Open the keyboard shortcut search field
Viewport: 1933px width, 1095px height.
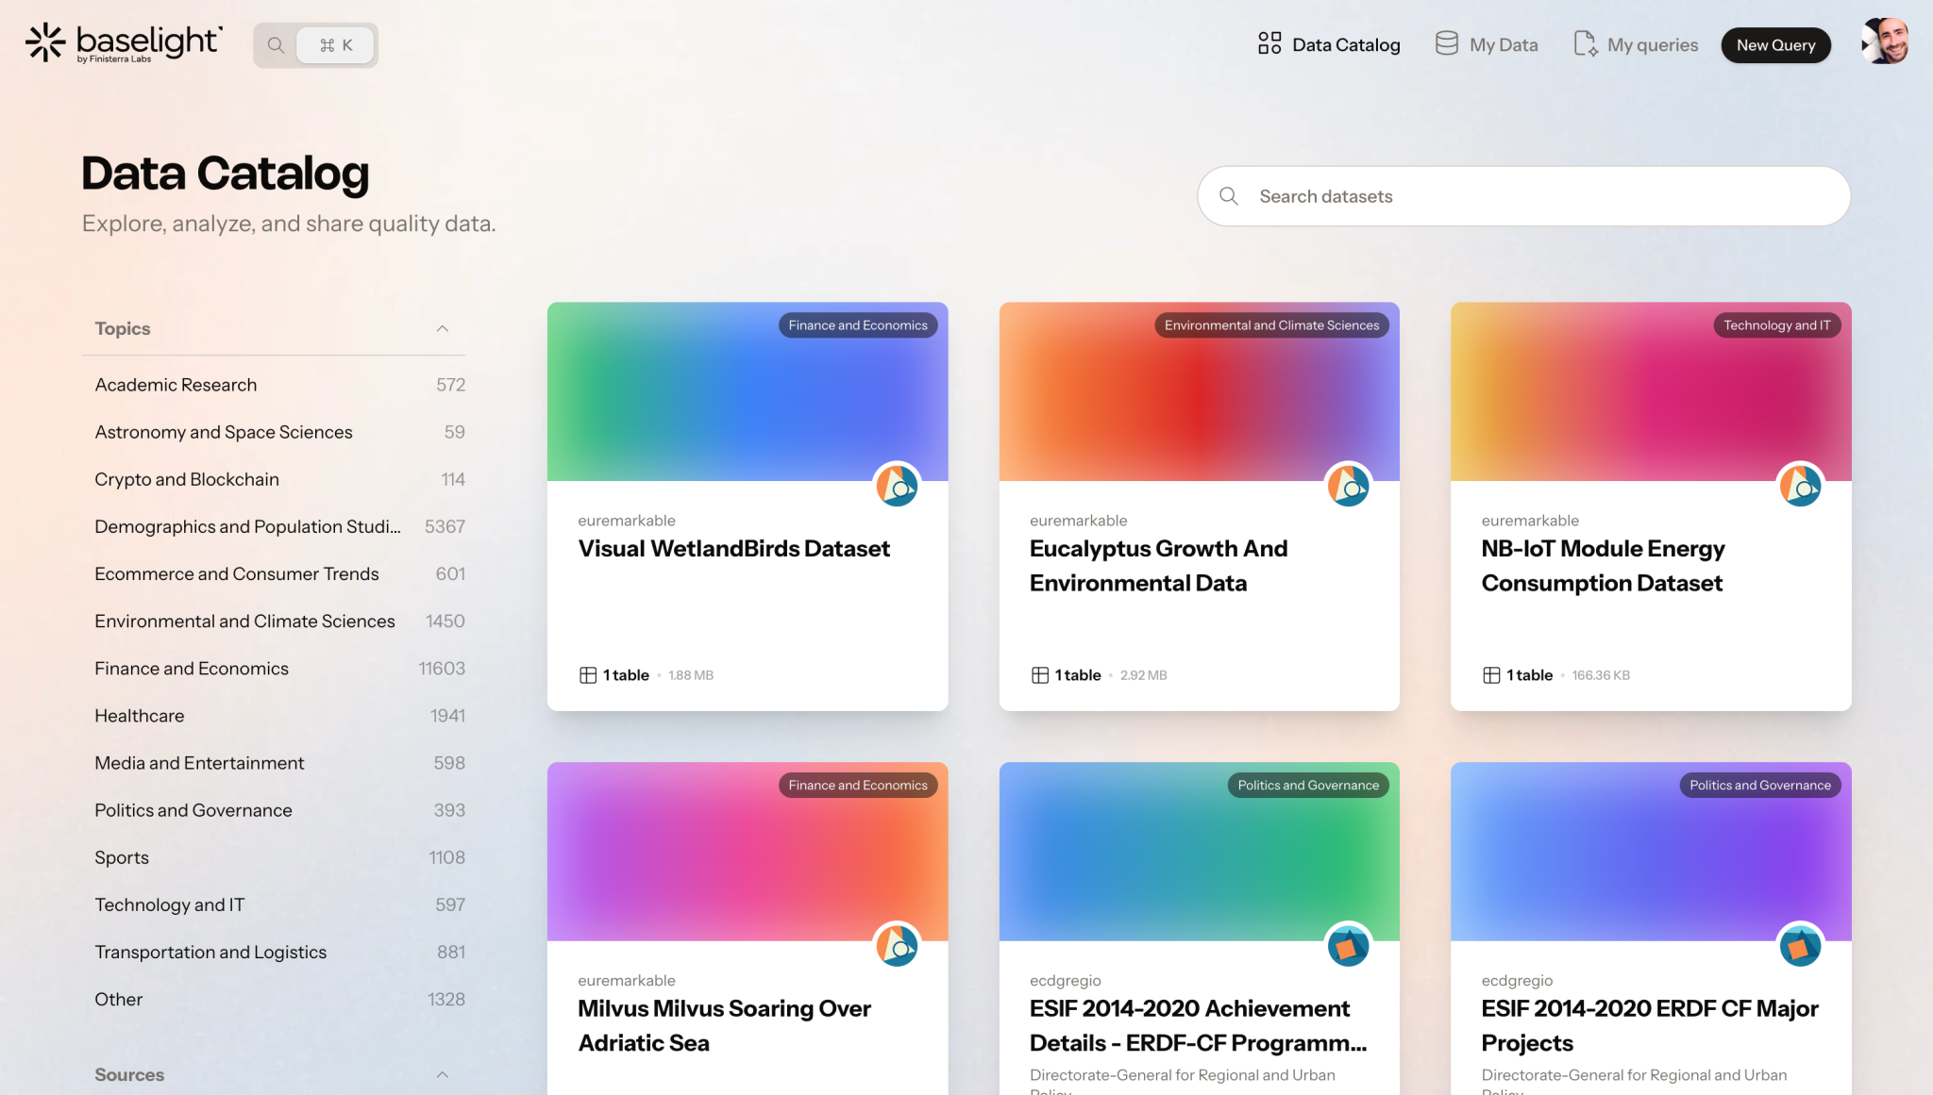pos(335,43)
